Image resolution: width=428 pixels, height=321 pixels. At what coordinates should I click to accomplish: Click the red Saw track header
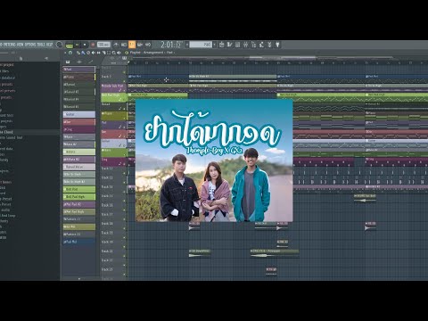point(113,134)
